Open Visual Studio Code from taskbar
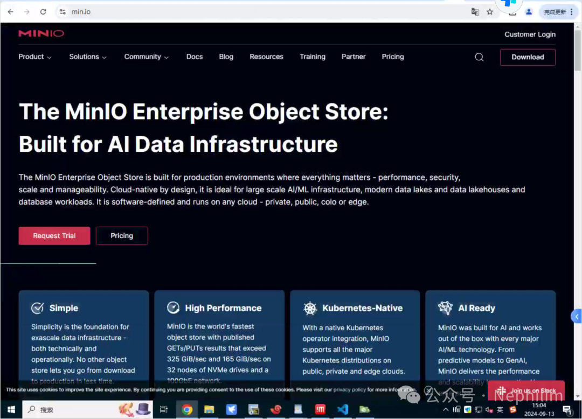This screenshot has width=582, height=419. click(x=343, y=409)
